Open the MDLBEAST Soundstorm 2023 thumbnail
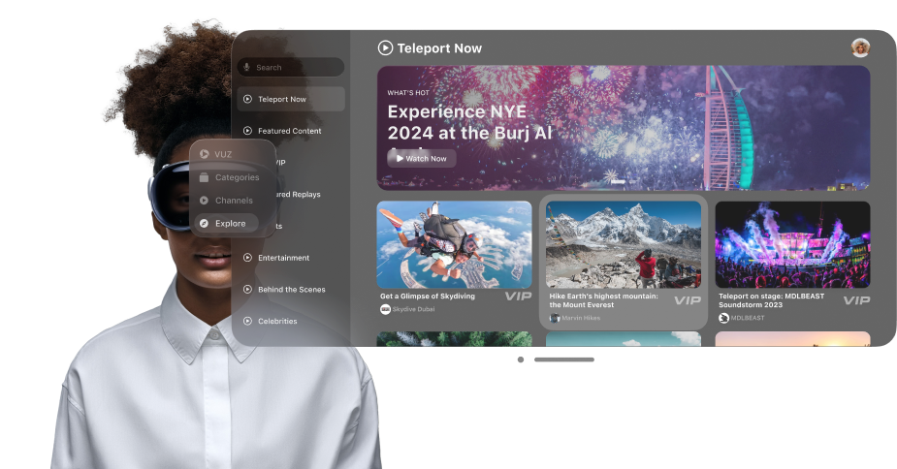 coord(793,245)
